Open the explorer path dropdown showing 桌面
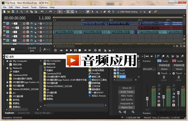 (x=36, y=57)
